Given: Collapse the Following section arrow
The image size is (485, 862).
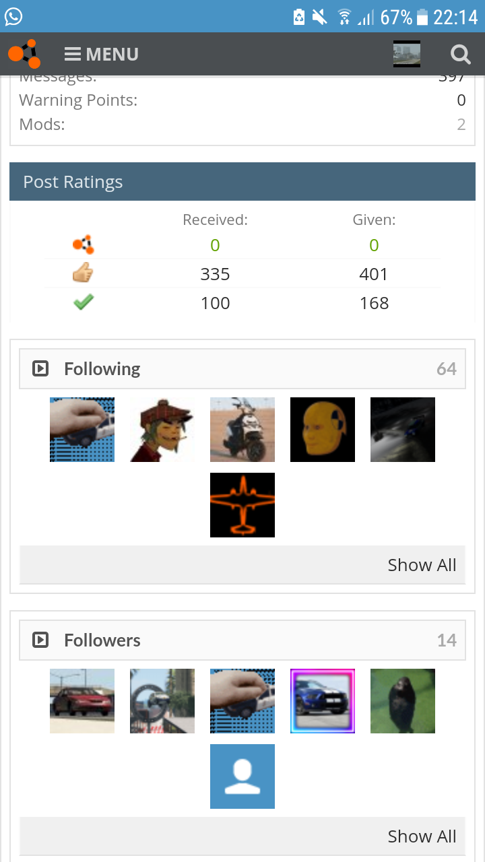Looking at the screenshot, I should coord(40,368).
